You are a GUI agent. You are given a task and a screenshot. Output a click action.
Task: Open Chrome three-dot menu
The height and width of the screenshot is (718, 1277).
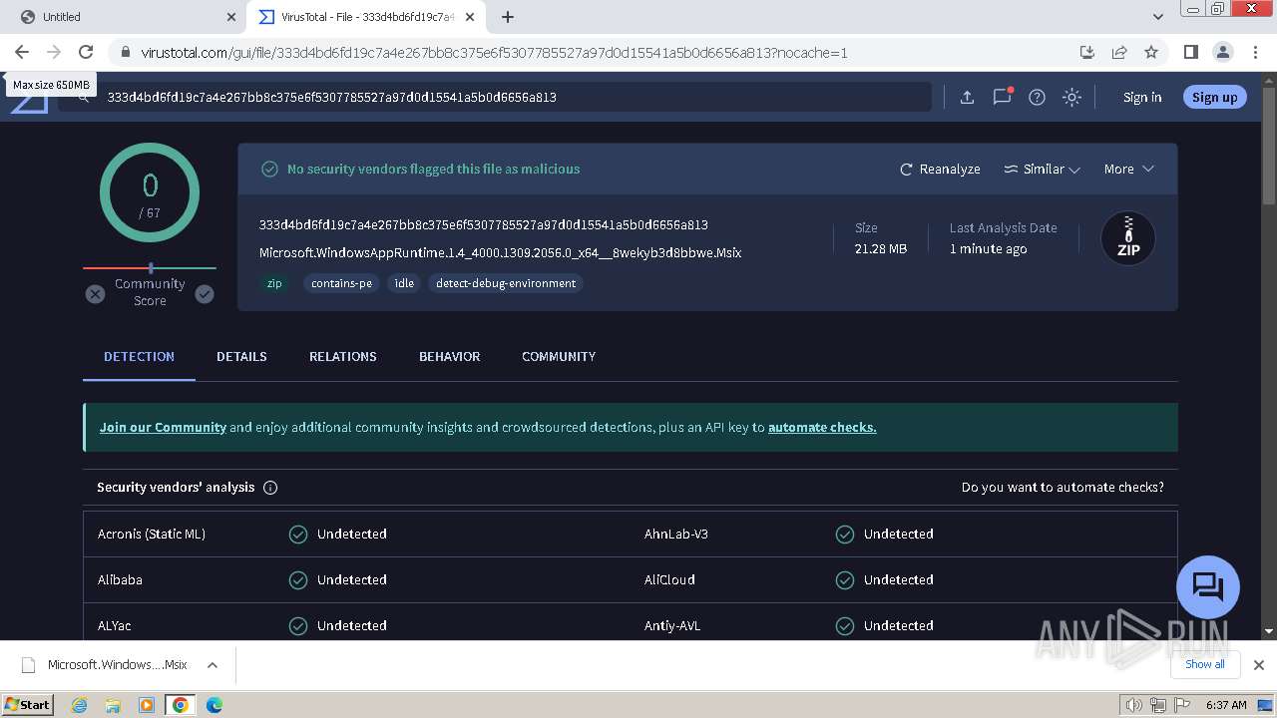click(x=1254, y=52)
